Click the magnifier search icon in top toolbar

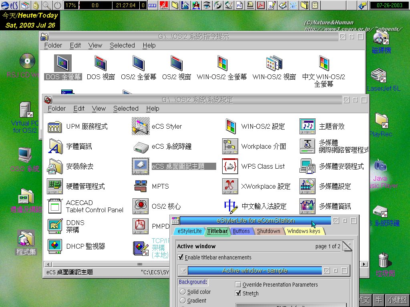(x=46, y=5)
